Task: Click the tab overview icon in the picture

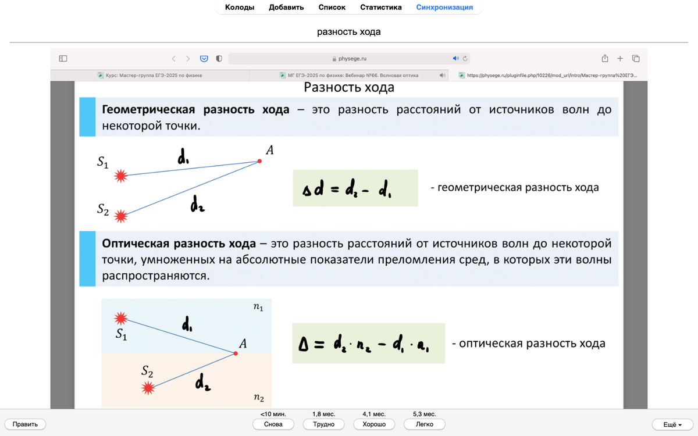Action: (636, 58)
